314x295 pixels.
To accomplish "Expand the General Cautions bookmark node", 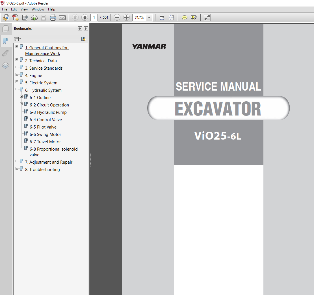I will tap(17, 47).
